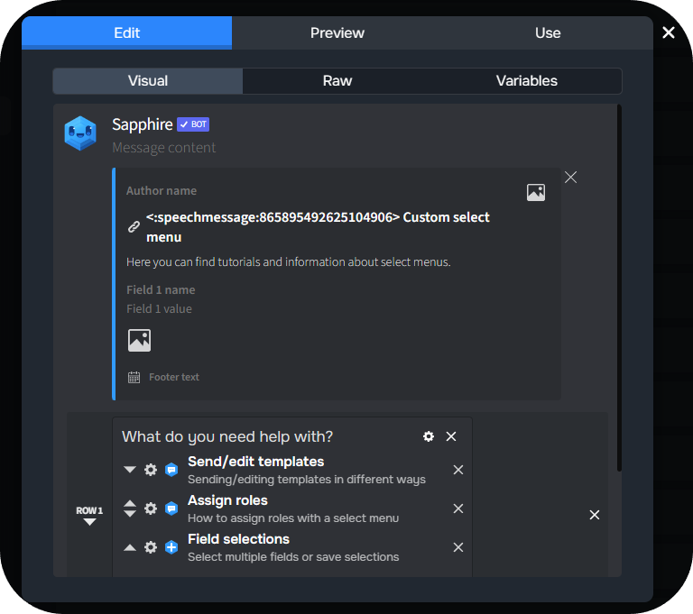Click the BOT verified badge
The image size is (693, 614).
point(193,124)
